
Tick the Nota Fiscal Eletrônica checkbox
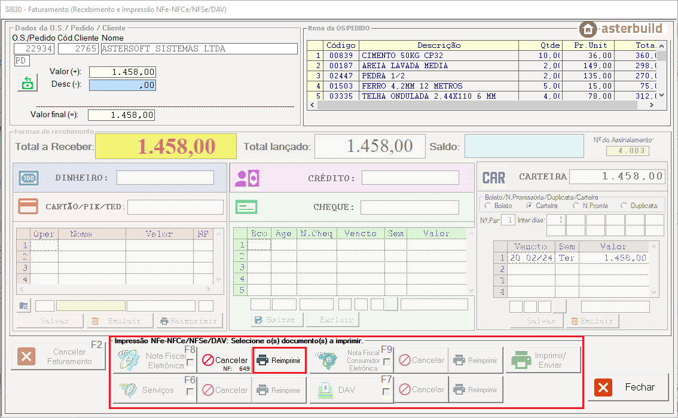[x=190, y=362]
